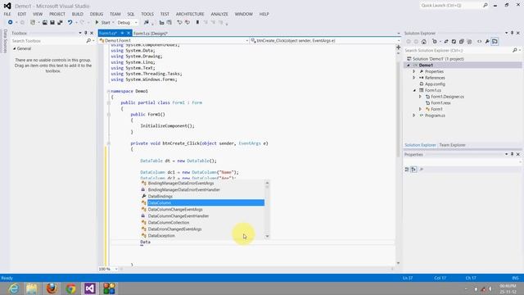
Task: Click the bookmark toggle toolbar icon
Action: click(x=197, y=22)
